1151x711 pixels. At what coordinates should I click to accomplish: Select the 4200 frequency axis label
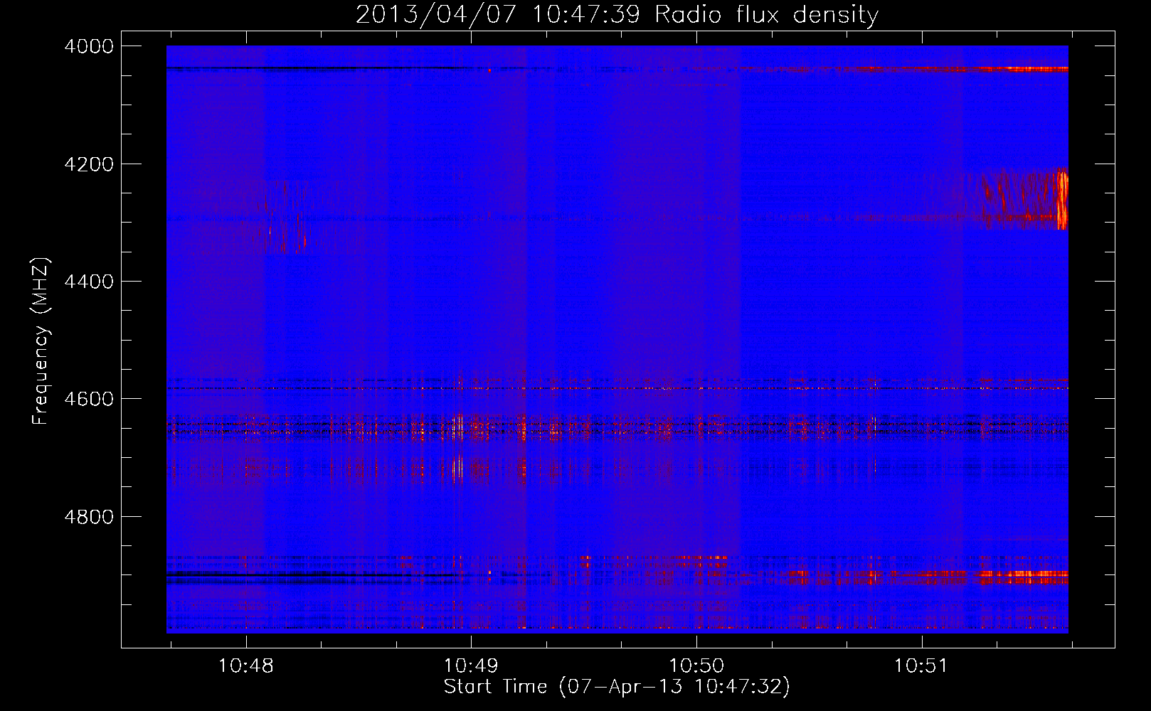(88, 164)
